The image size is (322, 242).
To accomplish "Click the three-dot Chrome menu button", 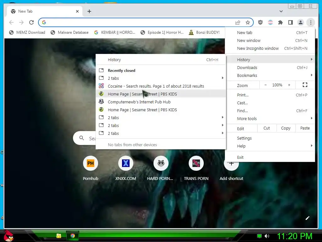I will pos(310,22).
